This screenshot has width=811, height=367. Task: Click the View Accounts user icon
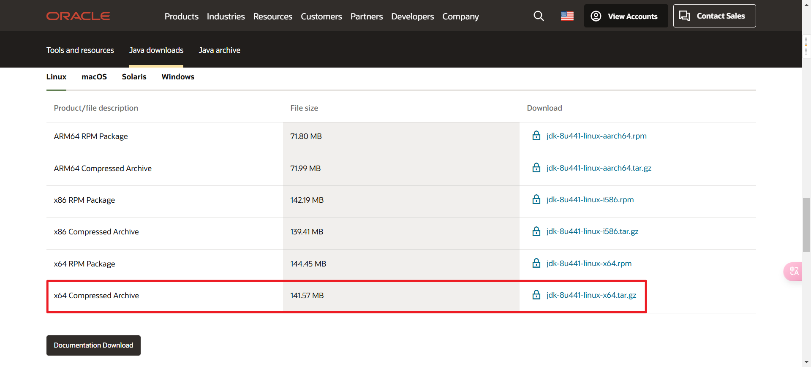pyautogui.click(x=596, y=16)
